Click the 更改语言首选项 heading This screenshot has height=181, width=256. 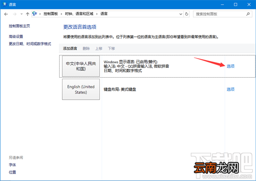[x=80, y=27]
